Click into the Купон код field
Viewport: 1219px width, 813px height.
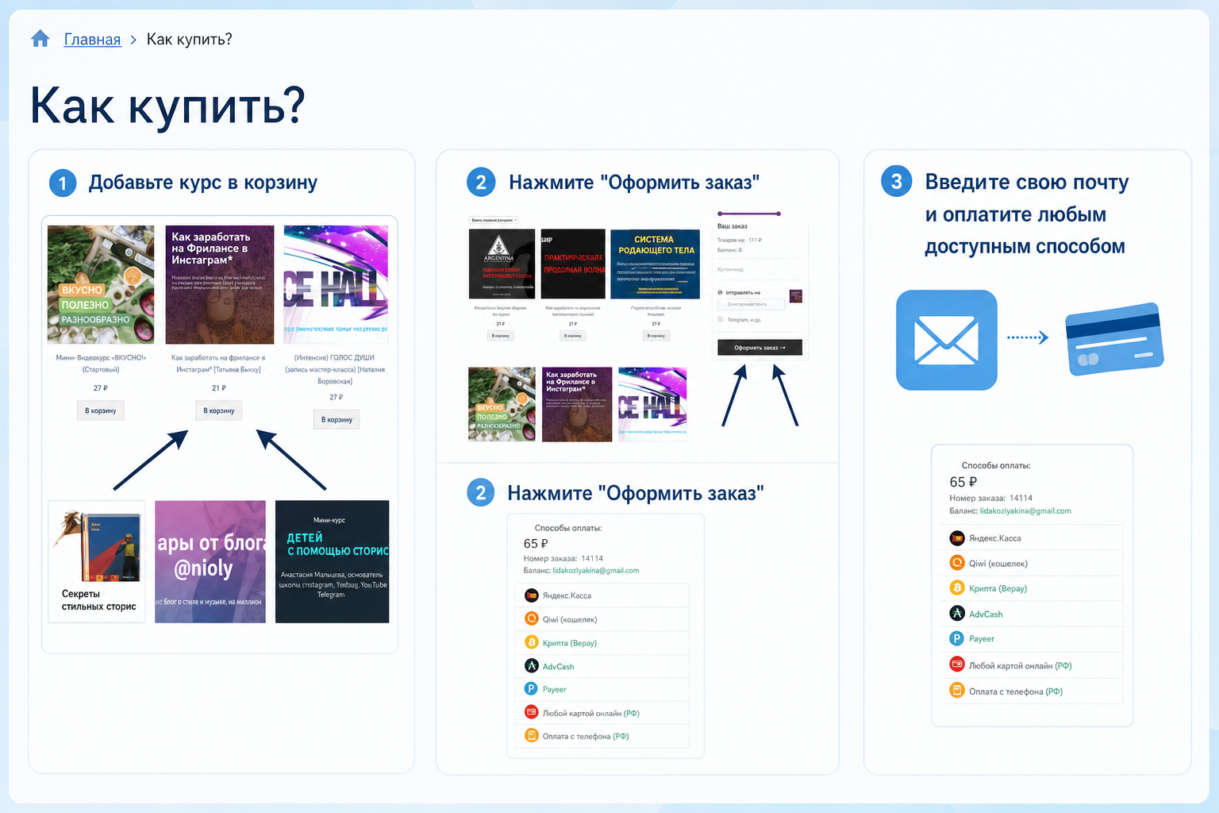pos(759,269)
